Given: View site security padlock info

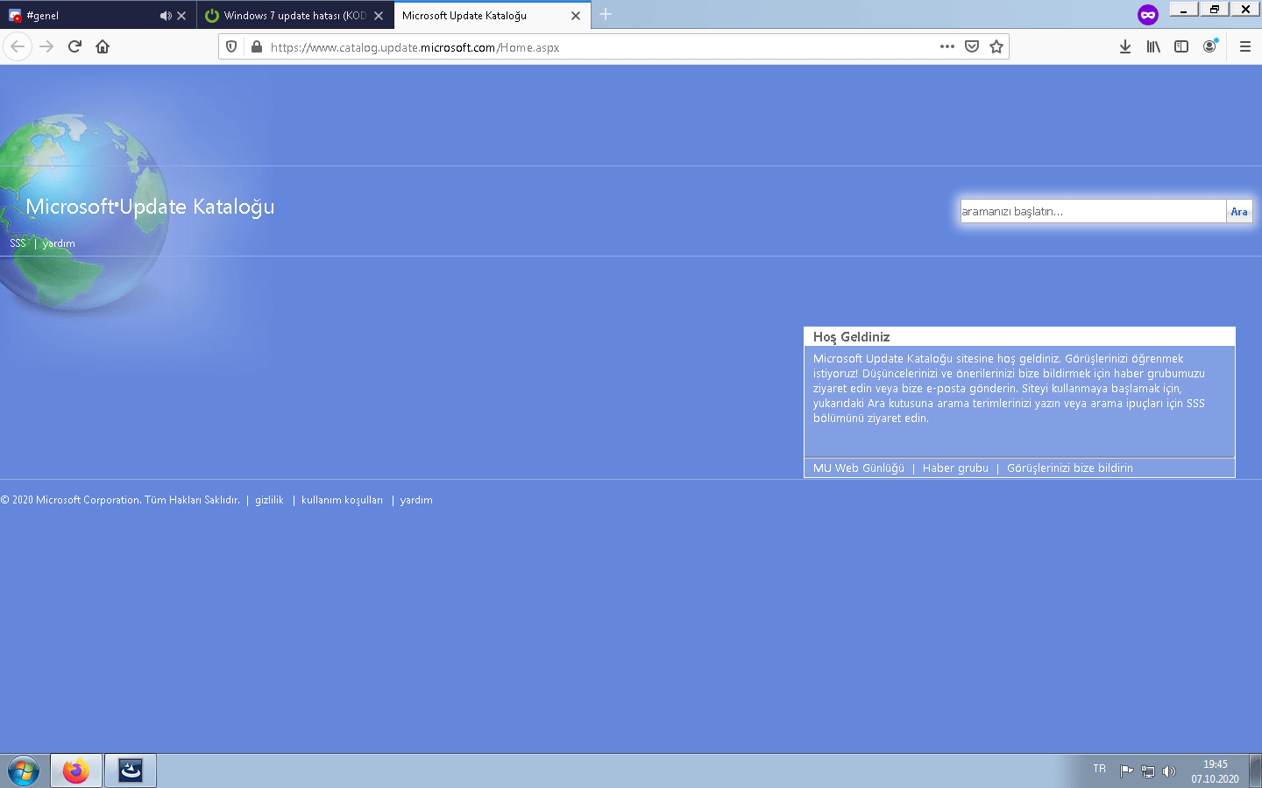Looking at the screenshot, I should (x=257, y=47).
